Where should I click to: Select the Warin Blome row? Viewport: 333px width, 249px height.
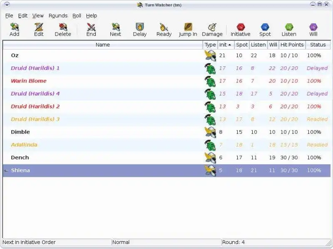tap(167, 81)
